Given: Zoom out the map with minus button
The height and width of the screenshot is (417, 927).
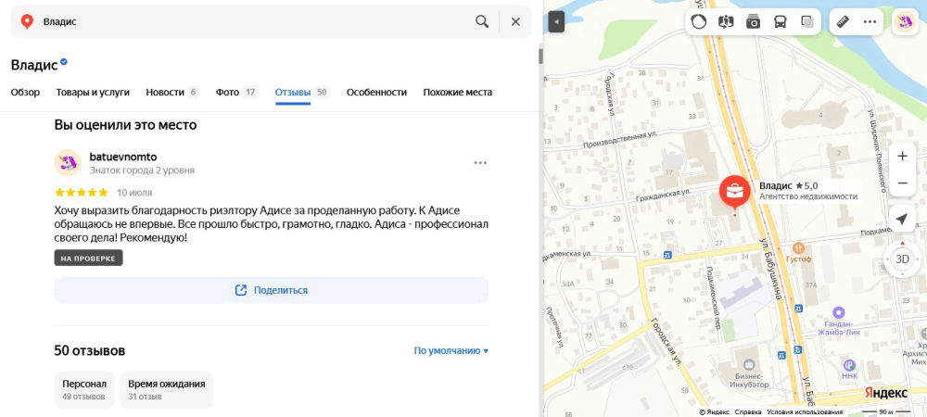Looking at the screenshot, I should (x=902, y=183).
